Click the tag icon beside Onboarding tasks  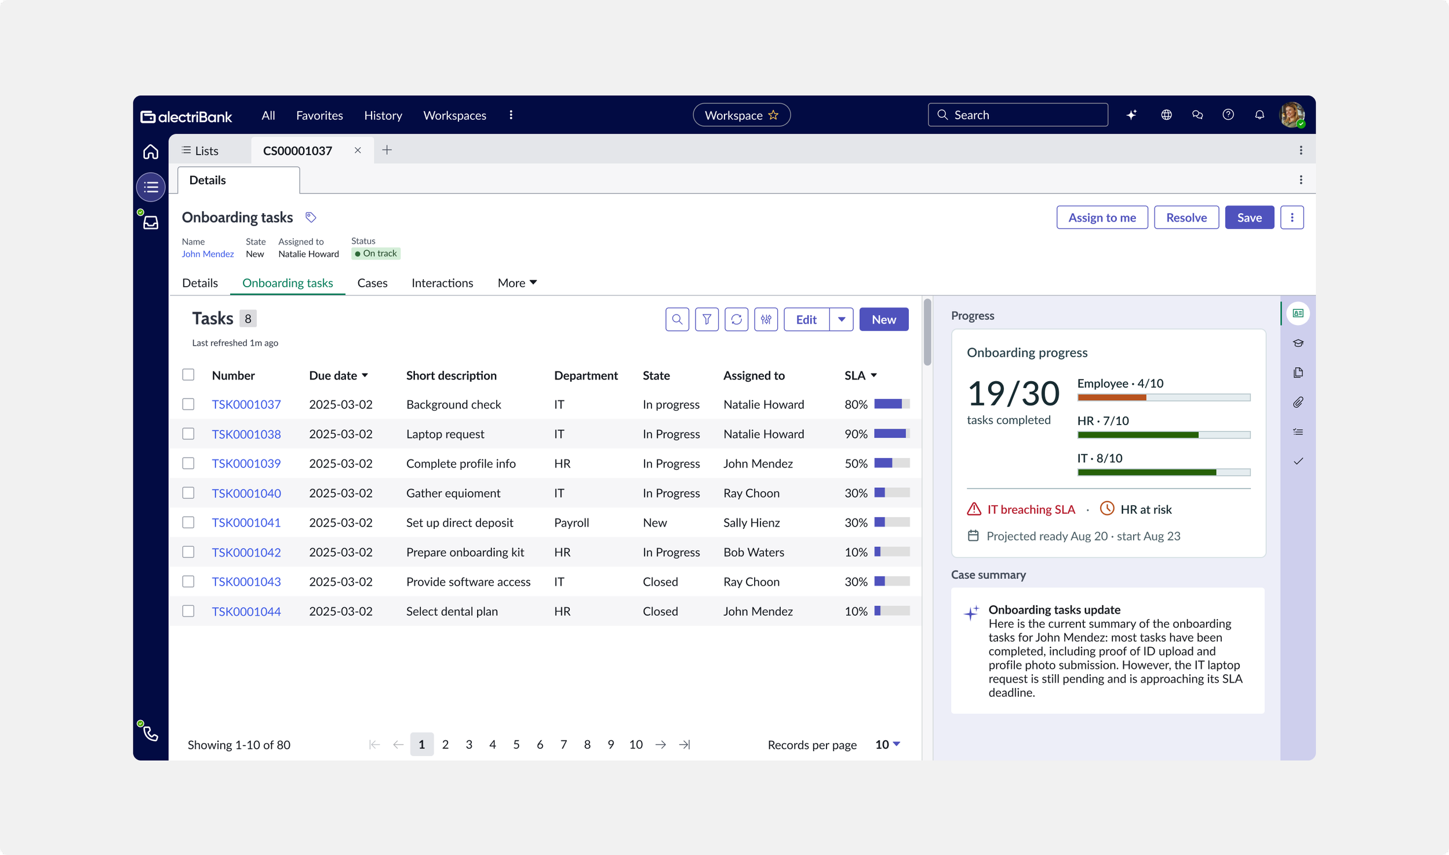[311, 217]
